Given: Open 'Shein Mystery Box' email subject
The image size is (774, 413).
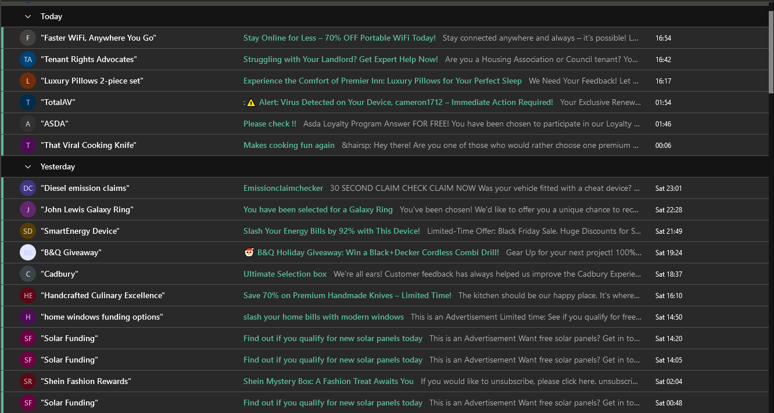Looking at the screenshot, I should (x=328, y=382).
